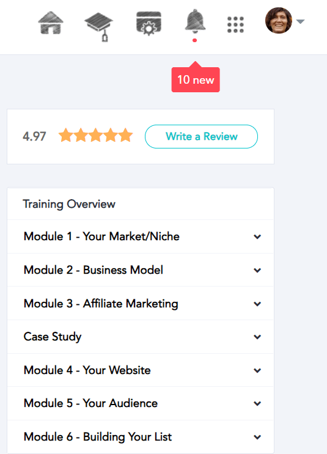Click the 4.97 rating score
327x454 pixels.
coord(34,136)
